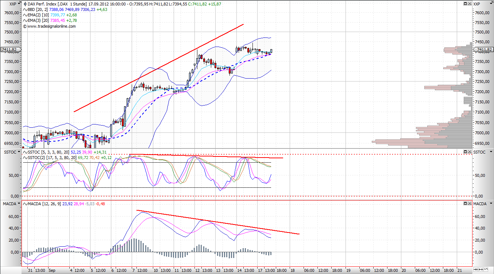Click the wave icon beside EMA(3) [20]

(25, 21)
